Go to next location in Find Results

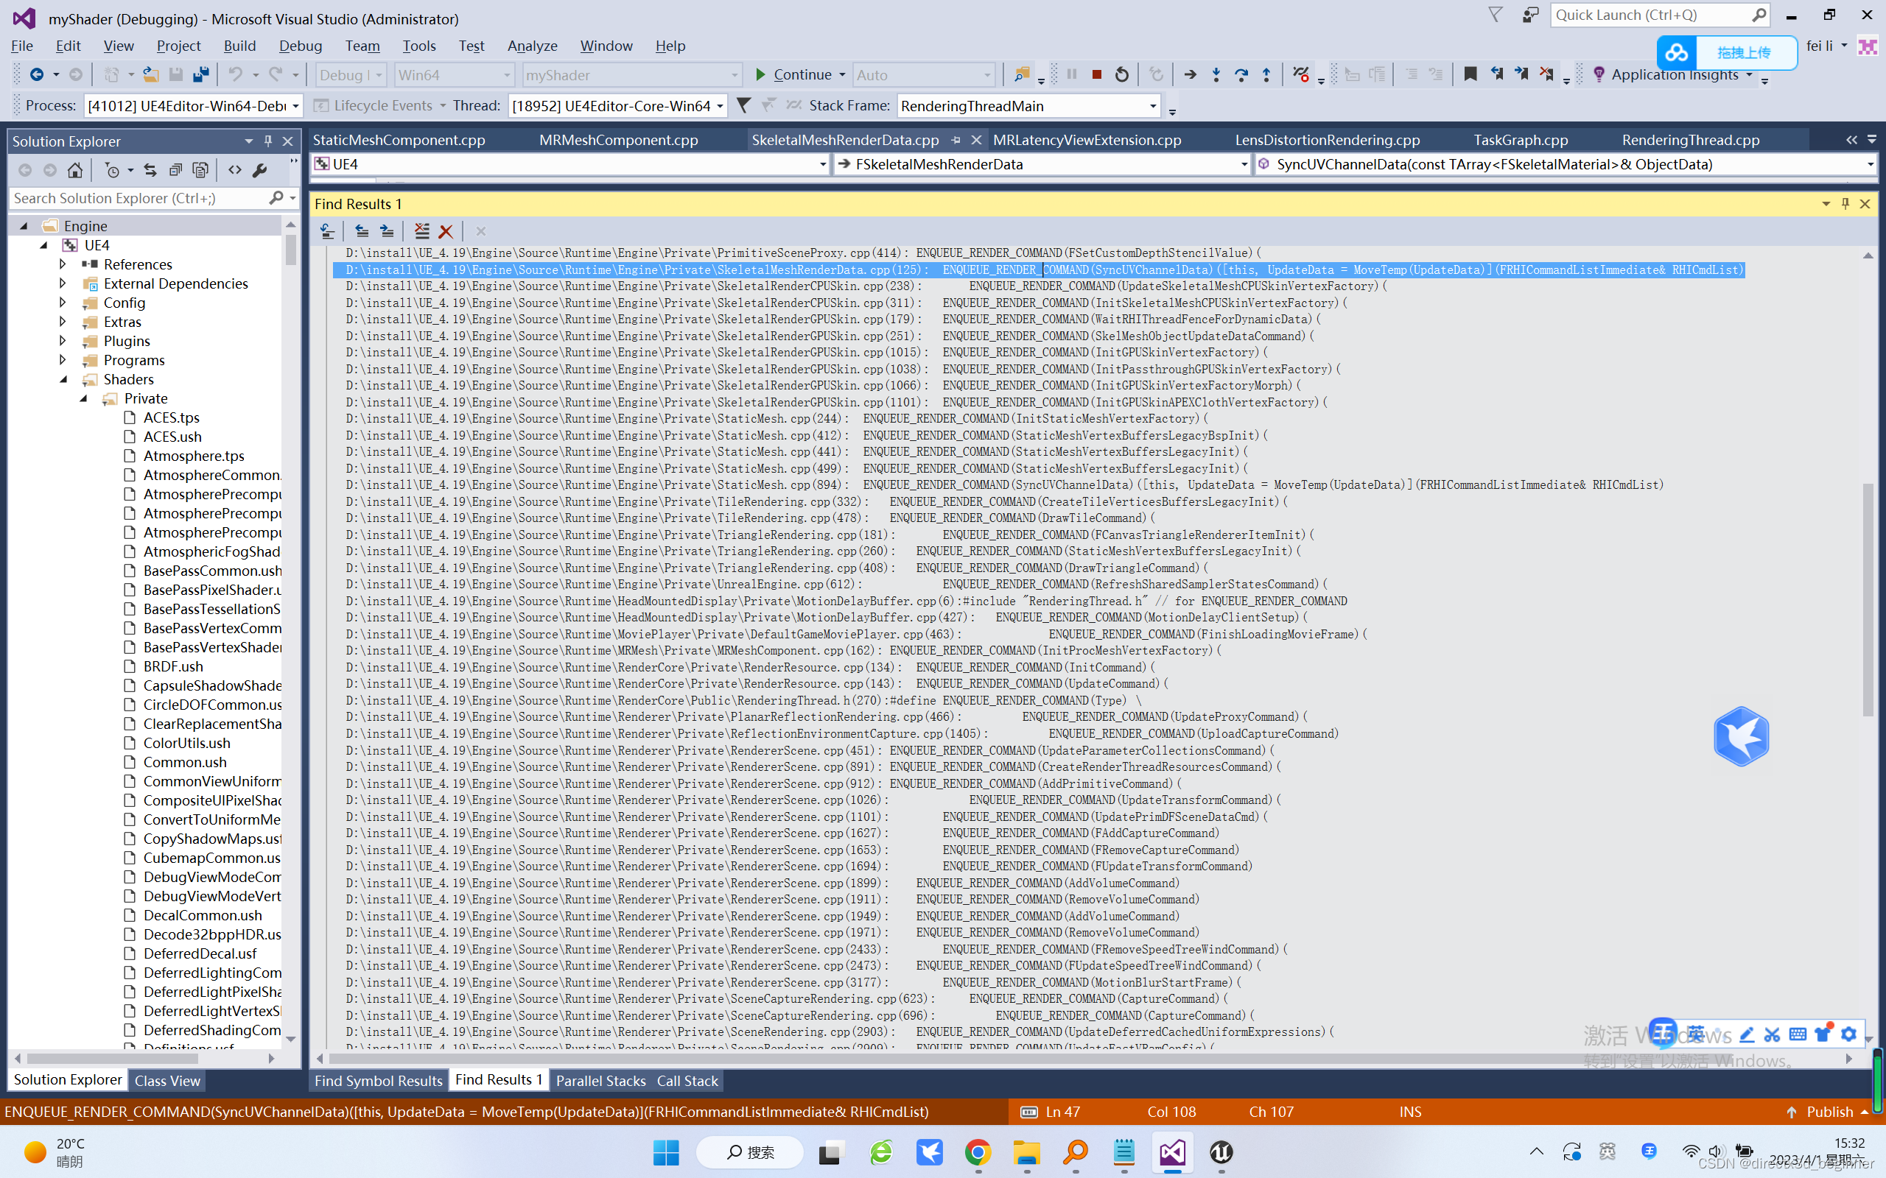(387, 231)
